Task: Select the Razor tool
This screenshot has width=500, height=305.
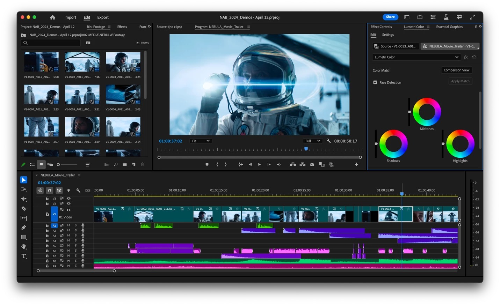Action: tap(23, 208)
